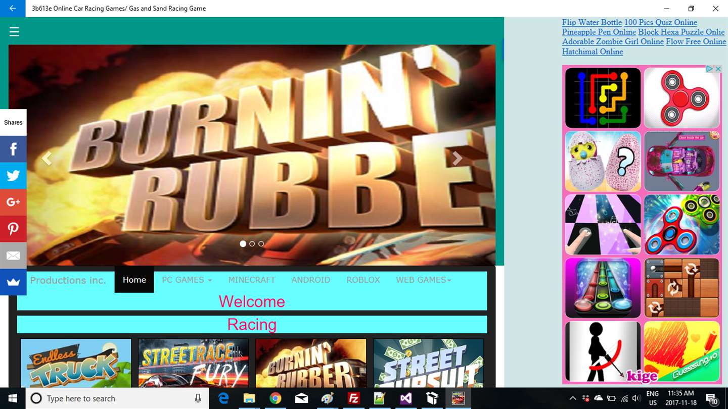Screen dimensions: 728x409
Task: Click the Shares label box
Action: (13, 123)
